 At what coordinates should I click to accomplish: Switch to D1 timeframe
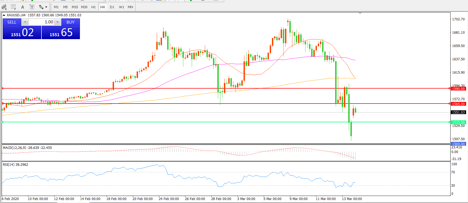point(112,7)
